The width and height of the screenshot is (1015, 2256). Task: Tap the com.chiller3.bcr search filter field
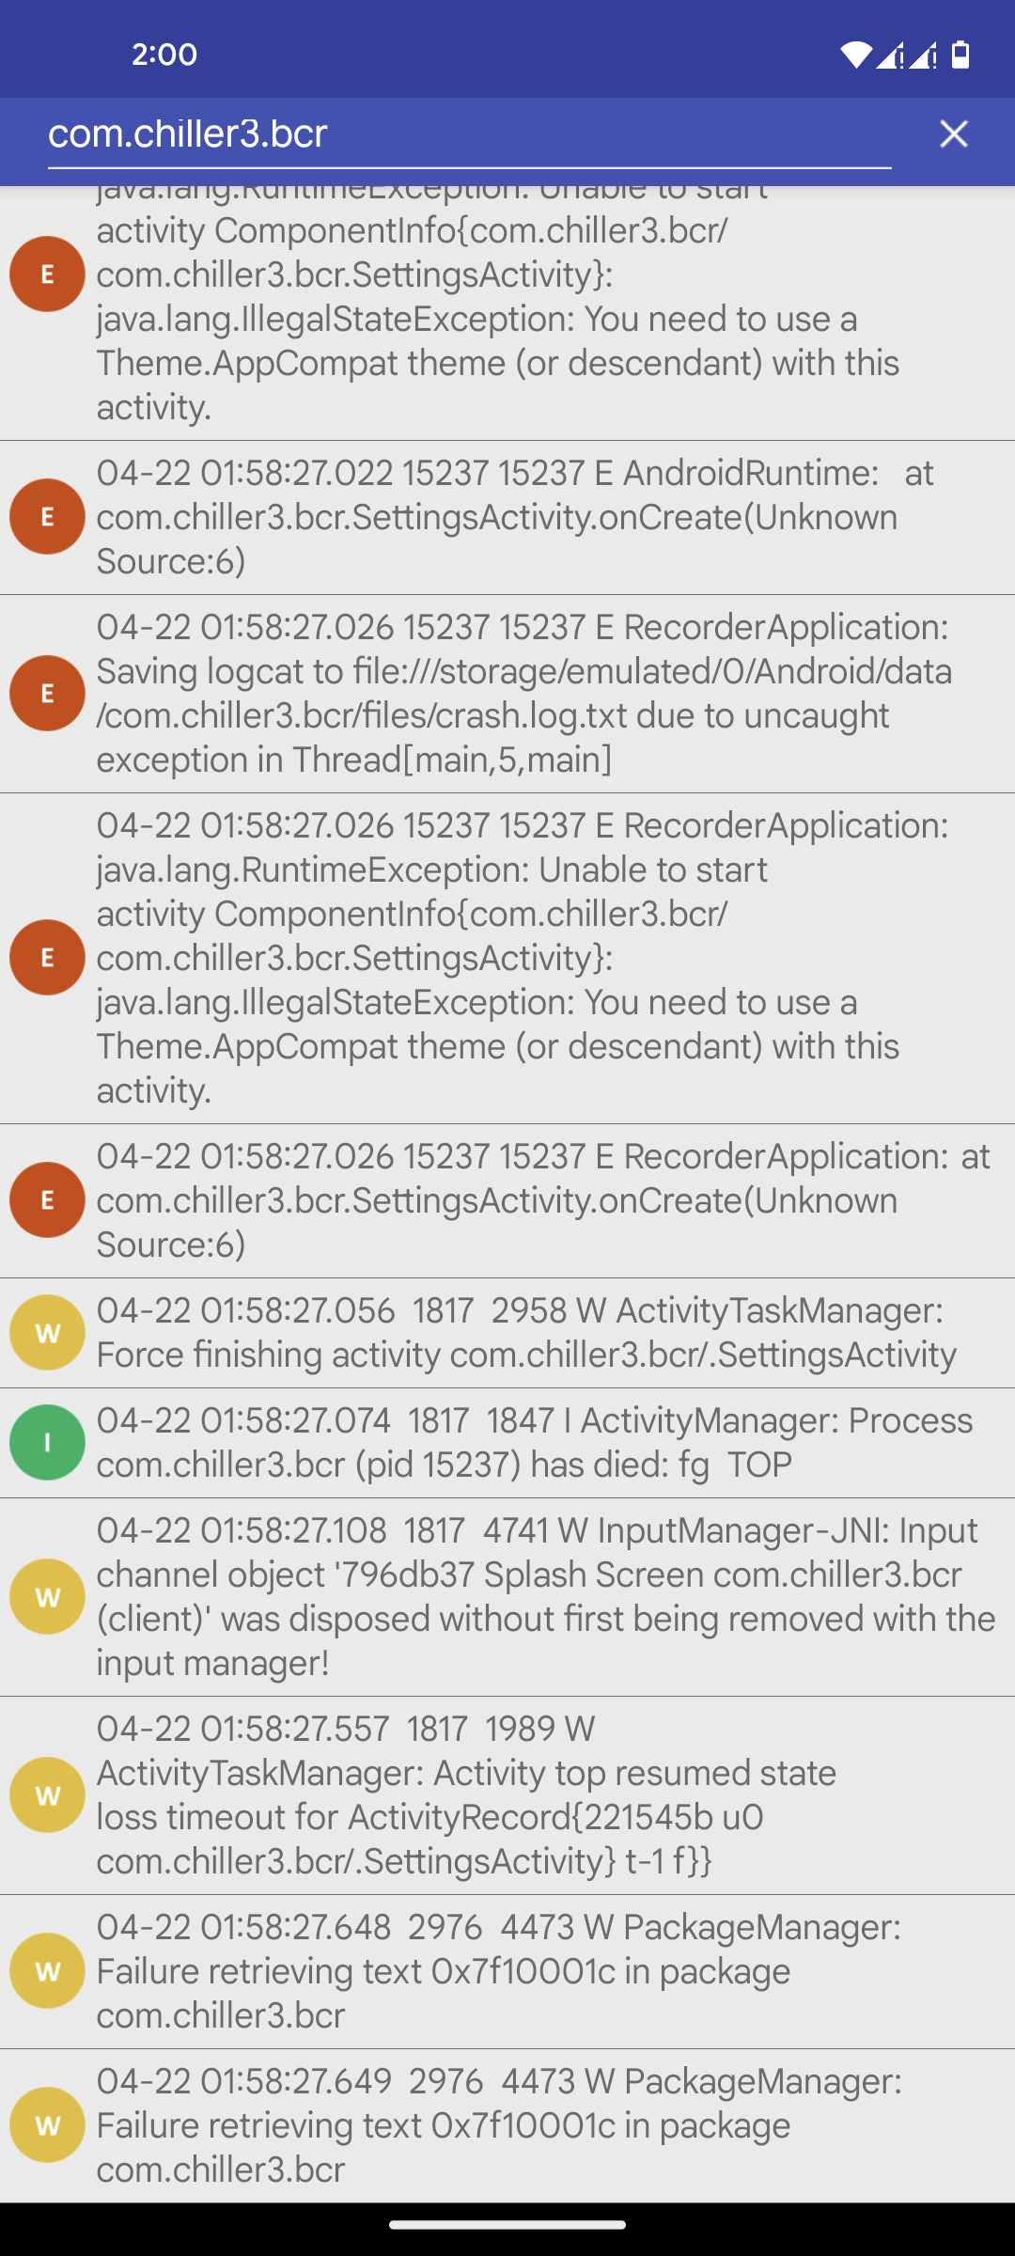click(376, 133)
